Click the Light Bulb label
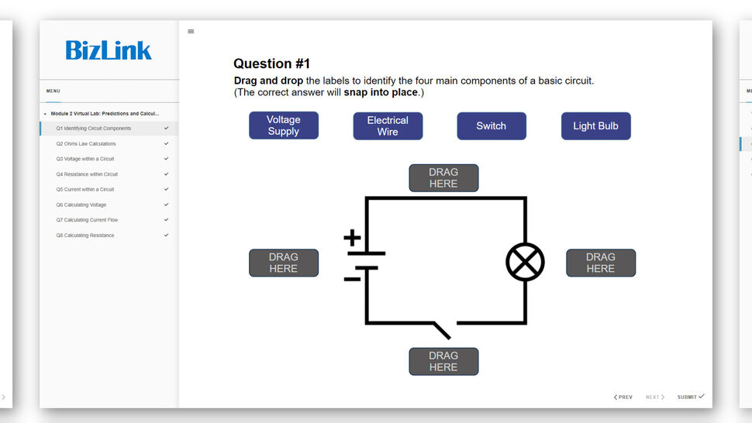 point(595,126)
